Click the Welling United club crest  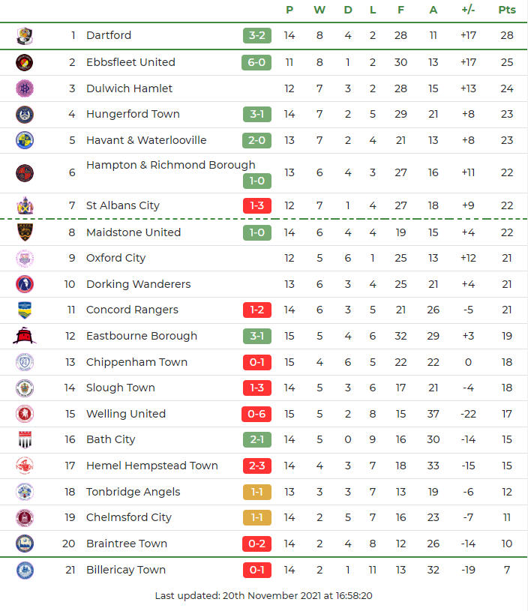tap(25, 414)
